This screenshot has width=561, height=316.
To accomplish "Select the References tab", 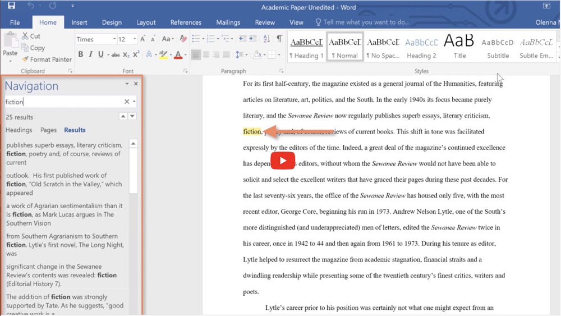I will pyautogui.click(x=186, y=22).
